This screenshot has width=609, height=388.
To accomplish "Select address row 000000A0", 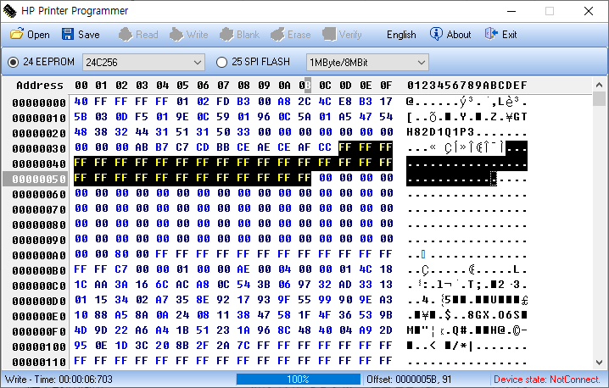I will (x=39, y=255).
